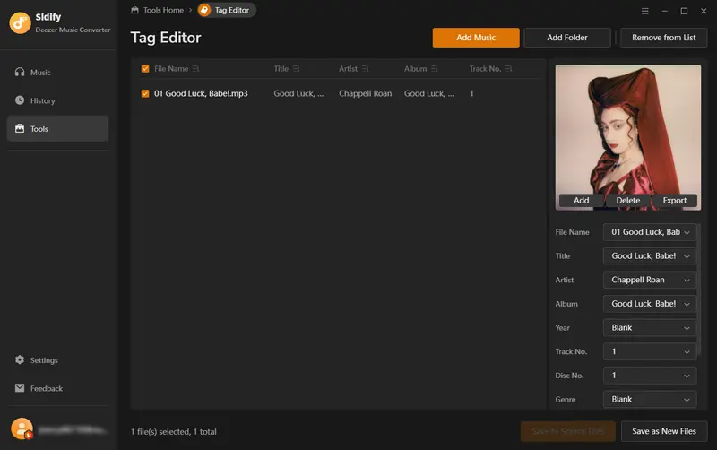The width and height of the screenshot is (717, 450).
Task: Sort by Album column icon
Action: pos(435,69)
